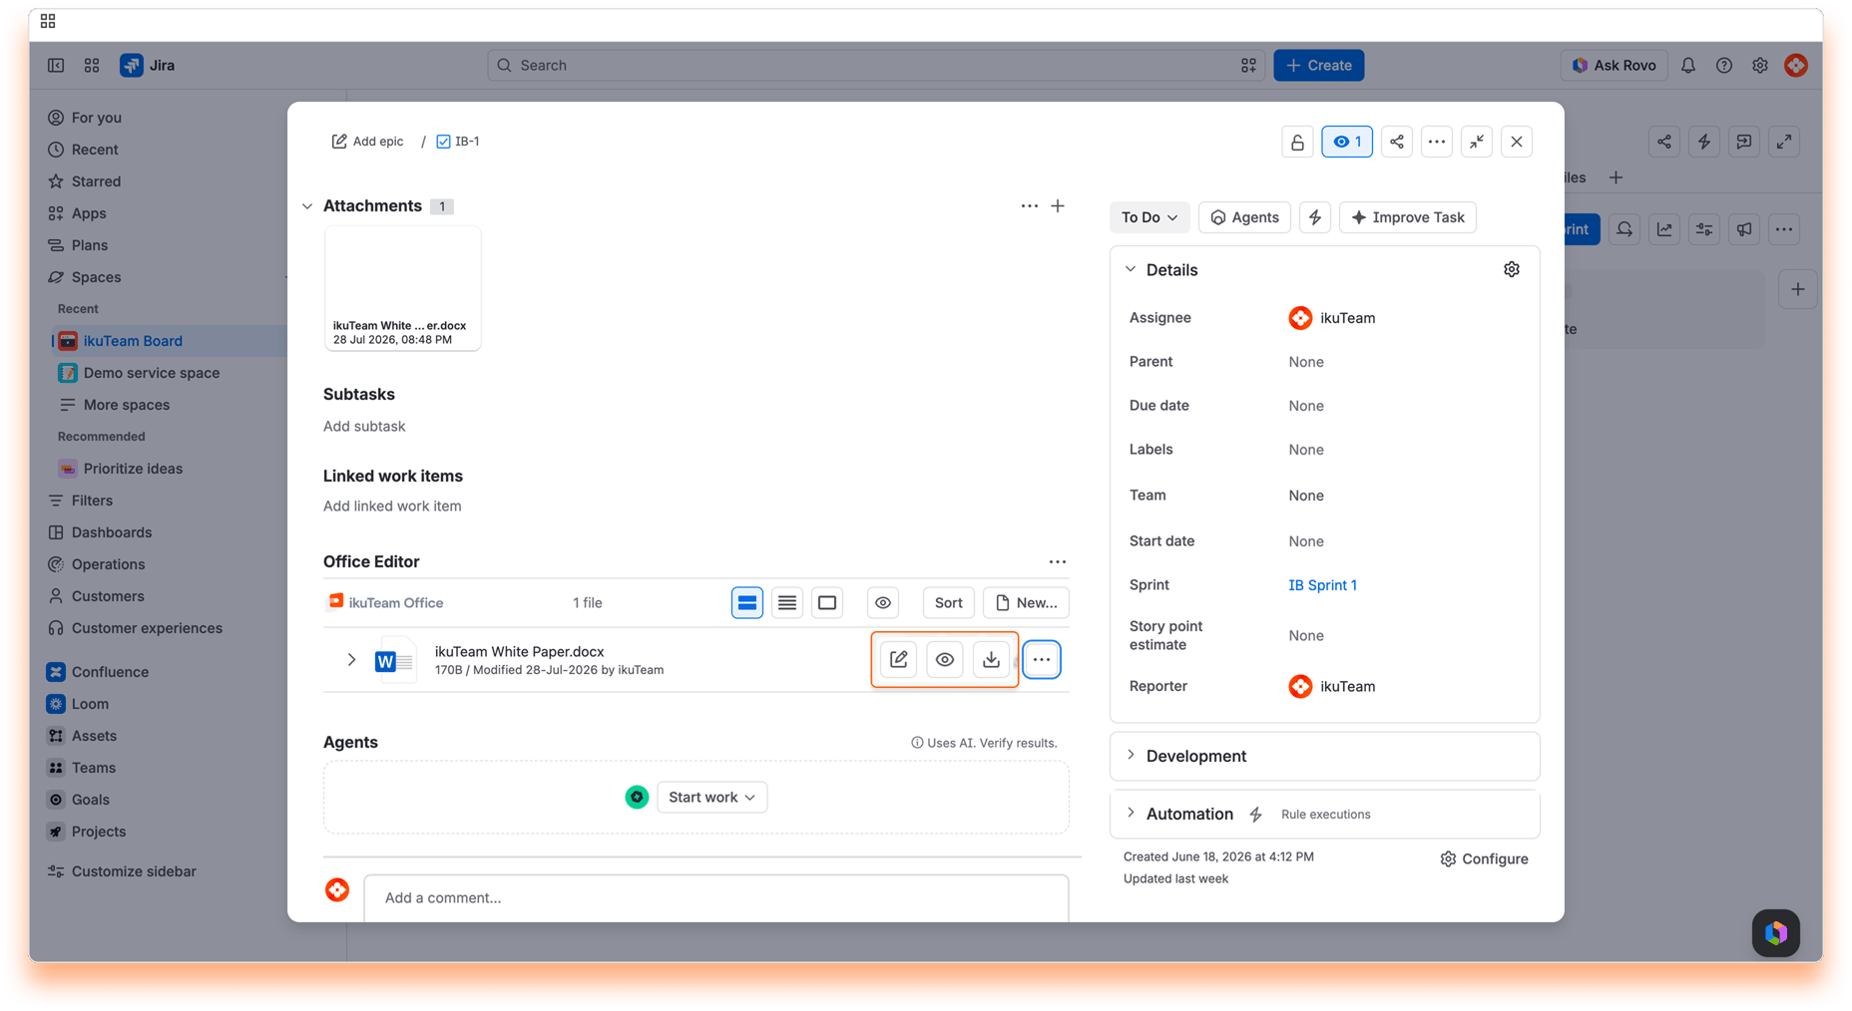Open the app switcher grid icon
This screenshot has width=1852, height=1011.
pos(92,65)
